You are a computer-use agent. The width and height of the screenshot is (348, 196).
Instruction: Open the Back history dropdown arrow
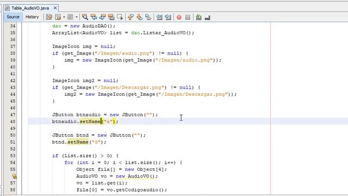pyautogui.click(x=64, y=17)
